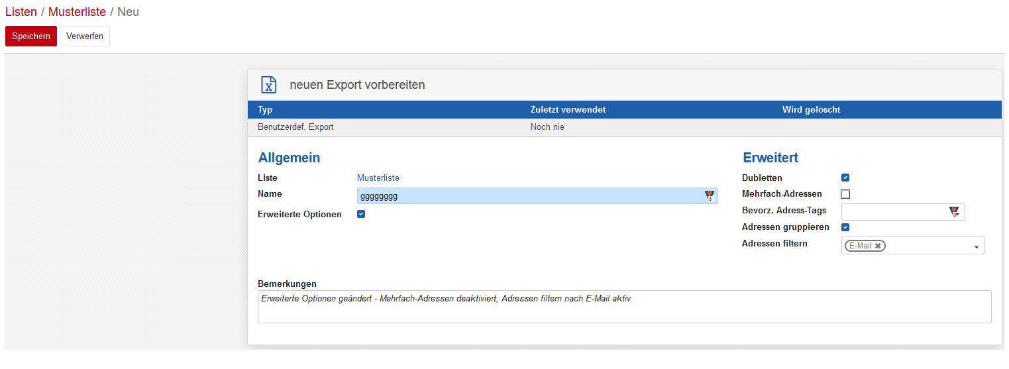Remove the E-Mail filter tag
1009x369 pixels.
pos(878,246)
